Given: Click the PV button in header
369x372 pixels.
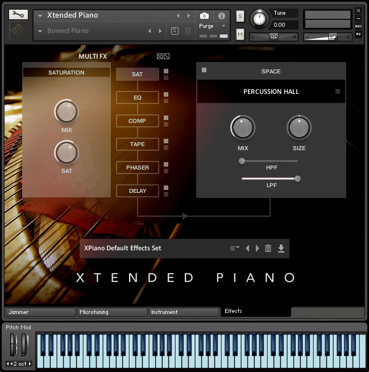Looking at the screenshot, I should 358,34.
